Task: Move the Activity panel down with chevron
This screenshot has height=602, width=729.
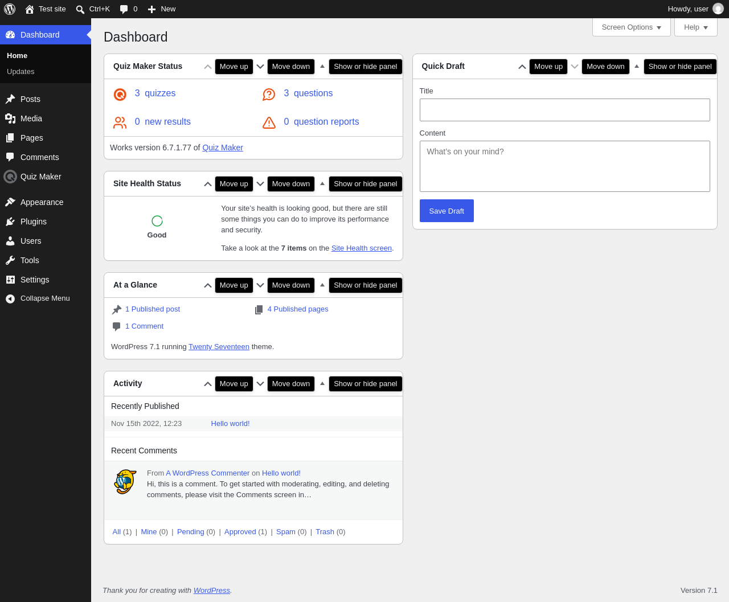Action: click(x=260, y=384)
